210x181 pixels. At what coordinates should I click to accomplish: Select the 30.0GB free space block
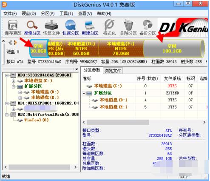coord(39,49)
